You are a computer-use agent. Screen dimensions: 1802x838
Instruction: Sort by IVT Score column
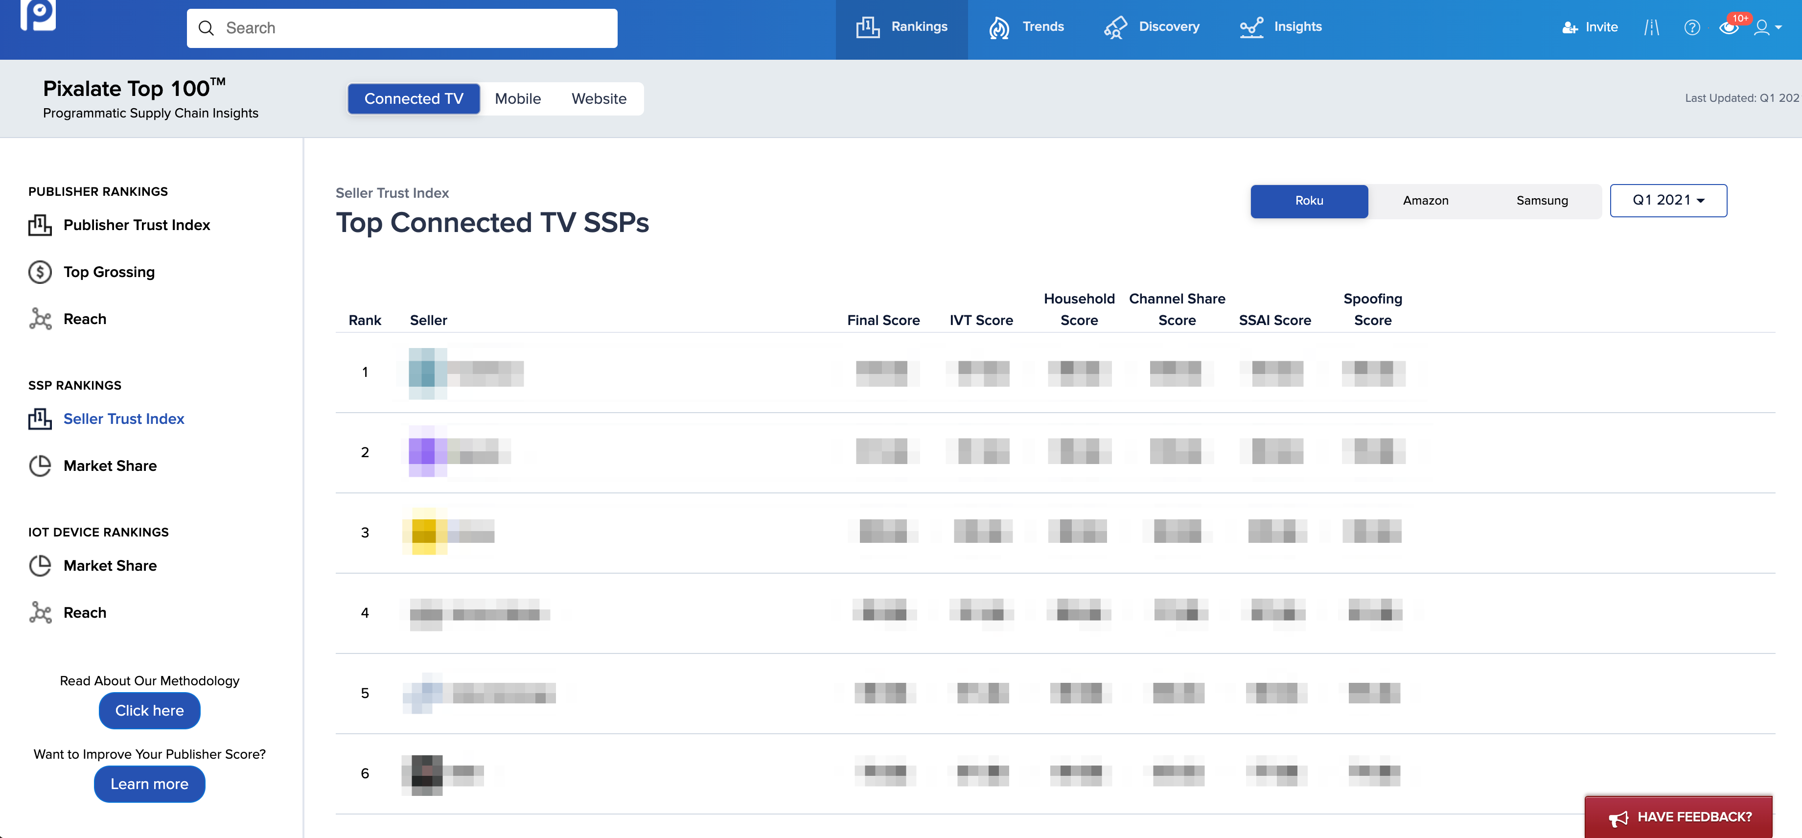click(981, 321)
